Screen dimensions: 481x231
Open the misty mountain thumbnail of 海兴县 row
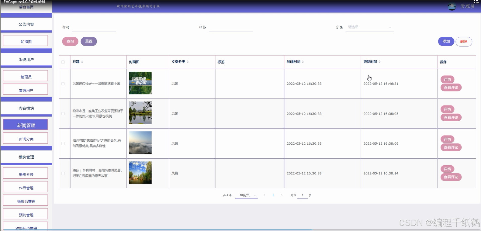tap(140, 143)
